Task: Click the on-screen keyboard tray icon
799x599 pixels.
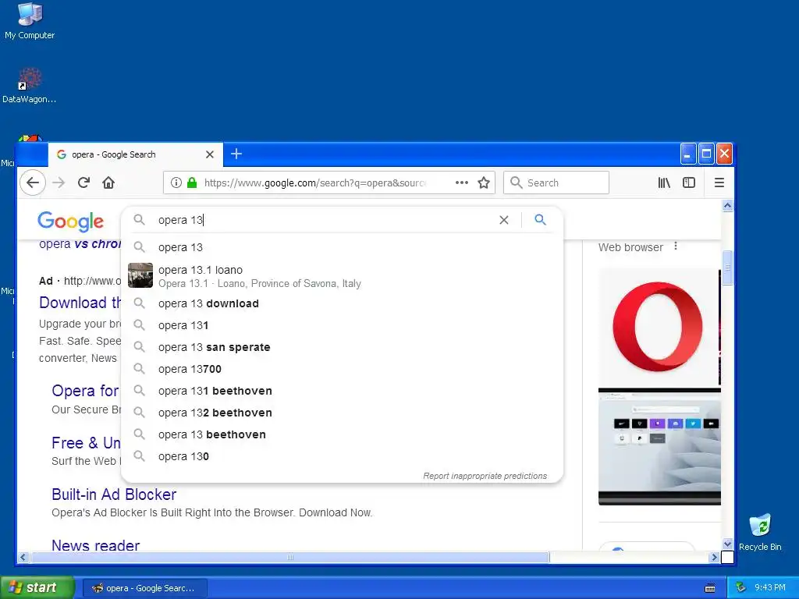Action: 710,588
